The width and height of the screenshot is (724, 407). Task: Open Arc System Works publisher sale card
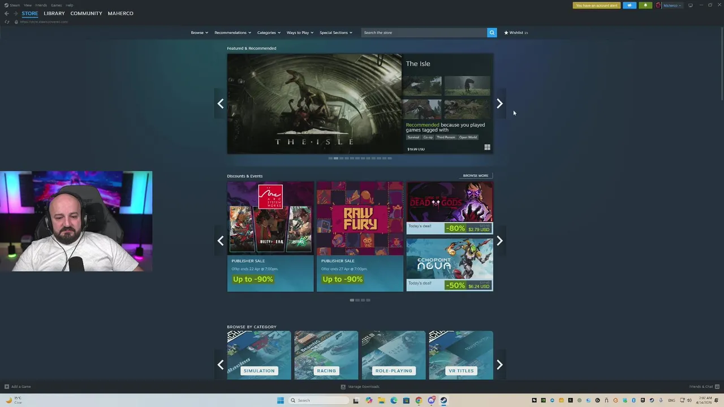tap(270, 236)
